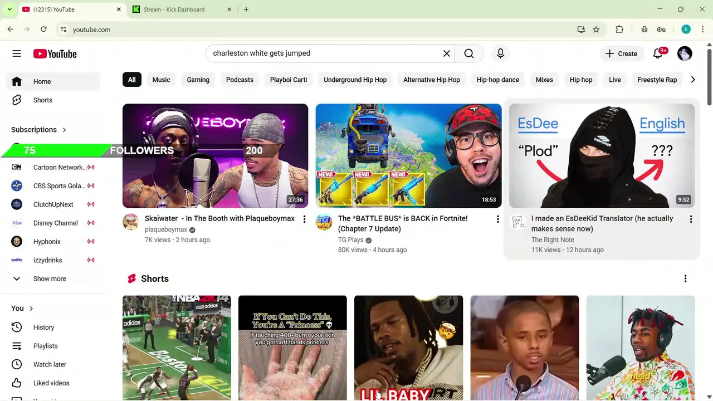Open more options for BATTLE BUS video

pyautogui.click(x=497, y=219)
